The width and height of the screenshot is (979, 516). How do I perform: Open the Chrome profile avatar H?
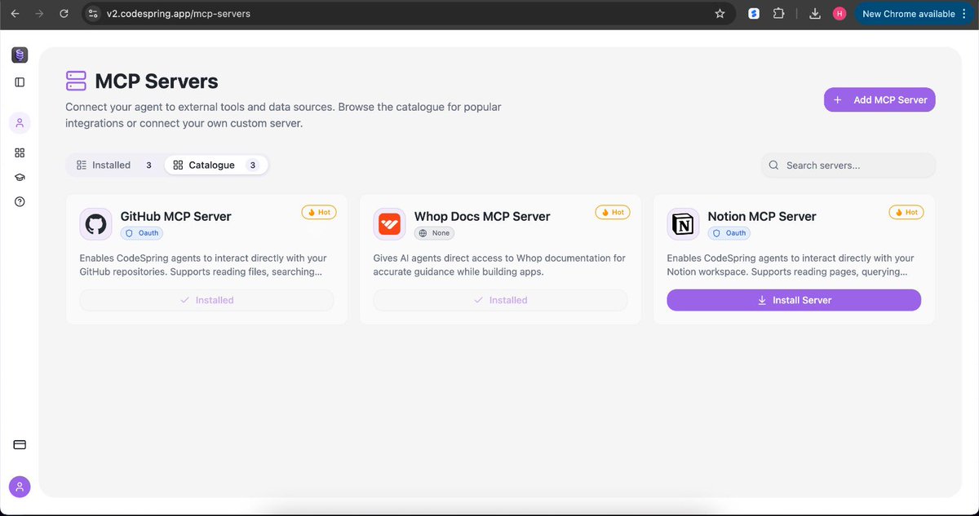pos(839,14)
